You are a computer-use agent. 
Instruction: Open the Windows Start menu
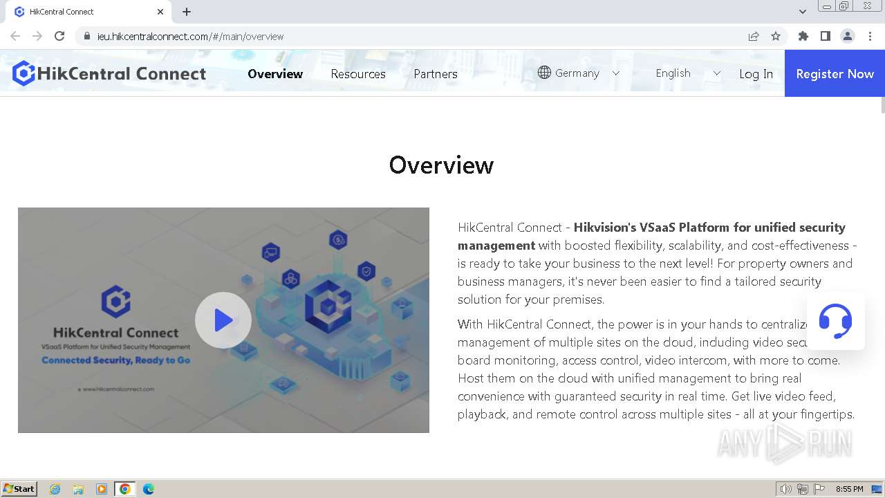[19, 488]
